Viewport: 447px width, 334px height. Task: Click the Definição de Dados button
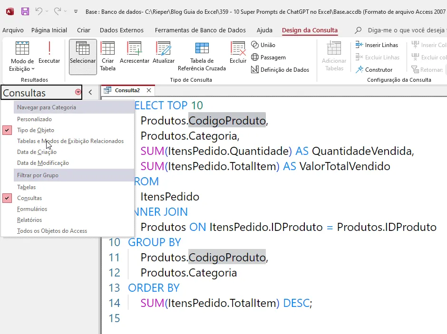(x=280, y=69)
